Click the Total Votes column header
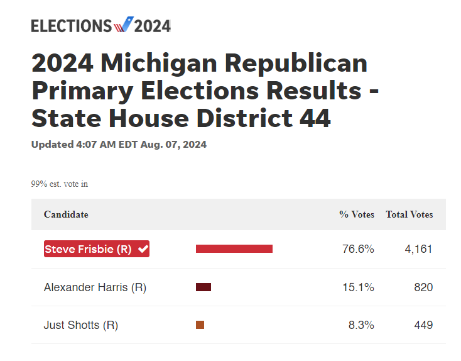The height and width of the screenshot is (361, 461). (409, 214)
